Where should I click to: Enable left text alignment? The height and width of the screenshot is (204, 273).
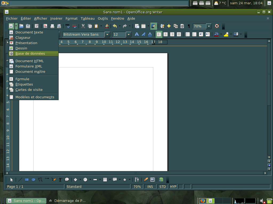point(159,34)
